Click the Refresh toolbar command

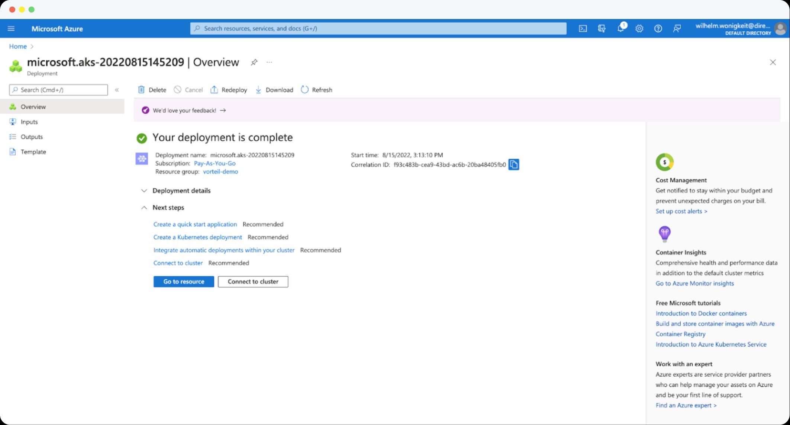(316, 90)
